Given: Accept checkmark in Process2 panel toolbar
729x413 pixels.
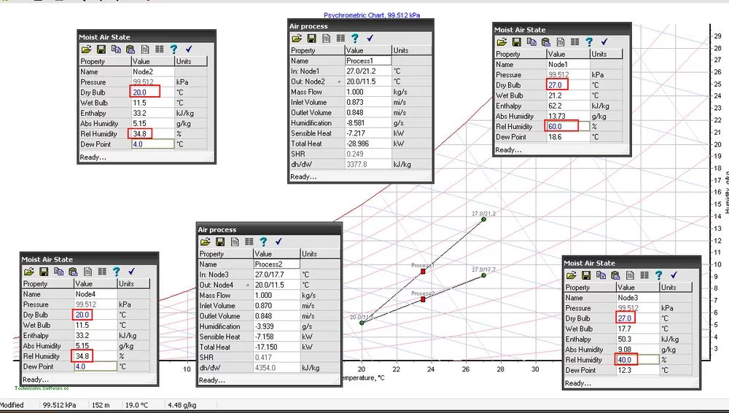Looking at the screenshot, I should tap(278, 242).
